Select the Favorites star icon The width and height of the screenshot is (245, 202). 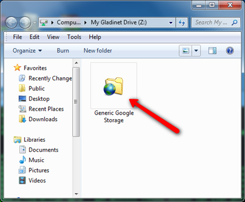coord(17,68)
